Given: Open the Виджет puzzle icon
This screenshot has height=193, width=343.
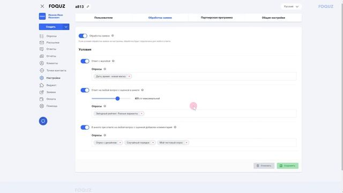Looking at the screenshot, I should coord(42,85).
